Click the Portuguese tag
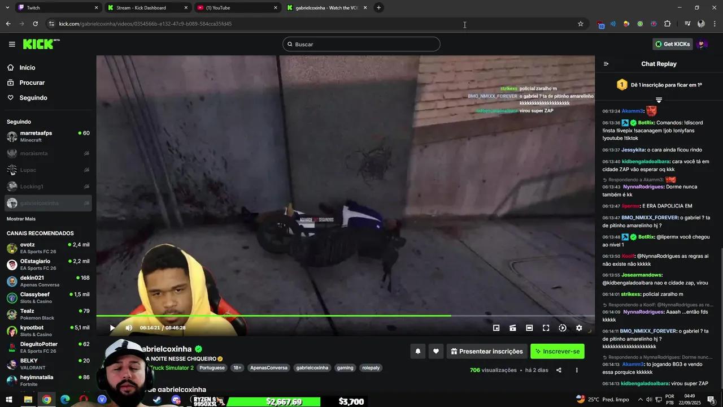The image size is (723, 407). [x=212, y=367]
